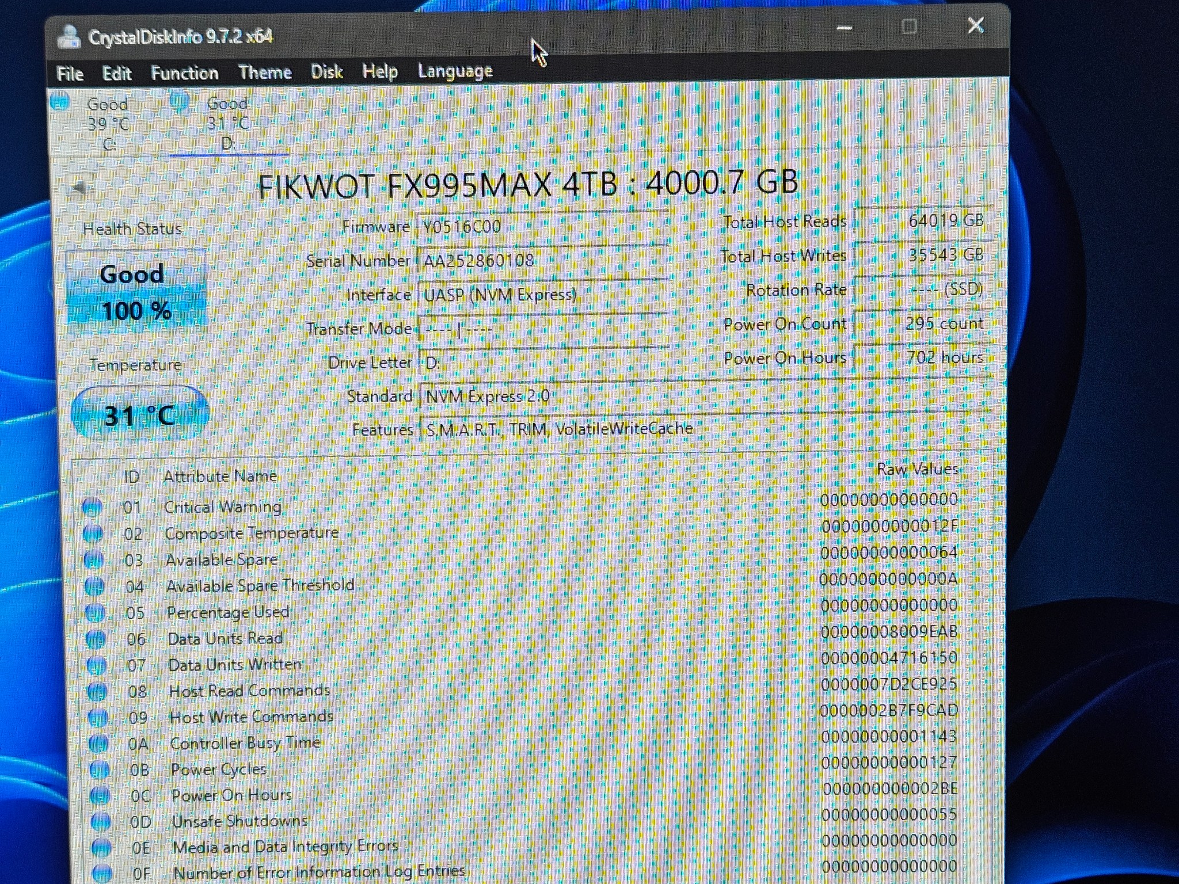This screenshot has width=1179, height=884.
Task: Click status icon for Host Write Commands row
Action: click(98, 718)
